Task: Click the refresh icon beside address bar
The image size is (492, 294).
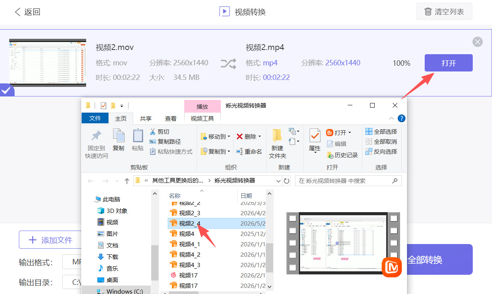Action: click(287, 181)
